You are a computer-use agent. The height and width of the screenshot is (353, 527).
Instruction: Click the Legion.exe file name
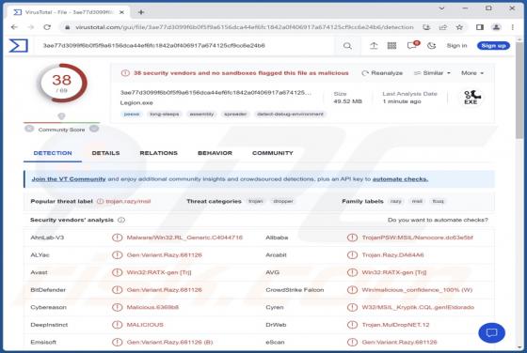[x=136, y=103]
